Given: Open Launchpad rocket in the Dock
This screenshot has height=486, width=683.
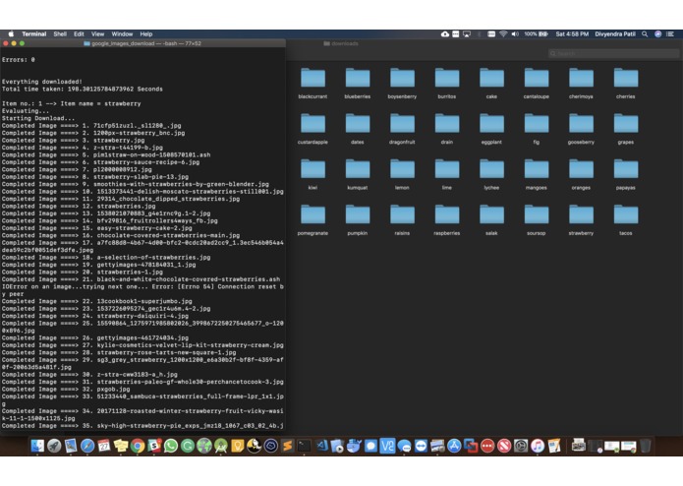Looking at the screenshot, I should pyautogui.click(x=54, y=446).
